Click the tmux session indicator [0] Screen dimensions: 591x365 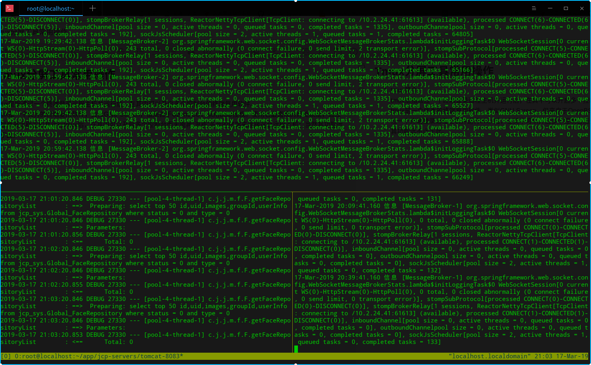point(6,356)
